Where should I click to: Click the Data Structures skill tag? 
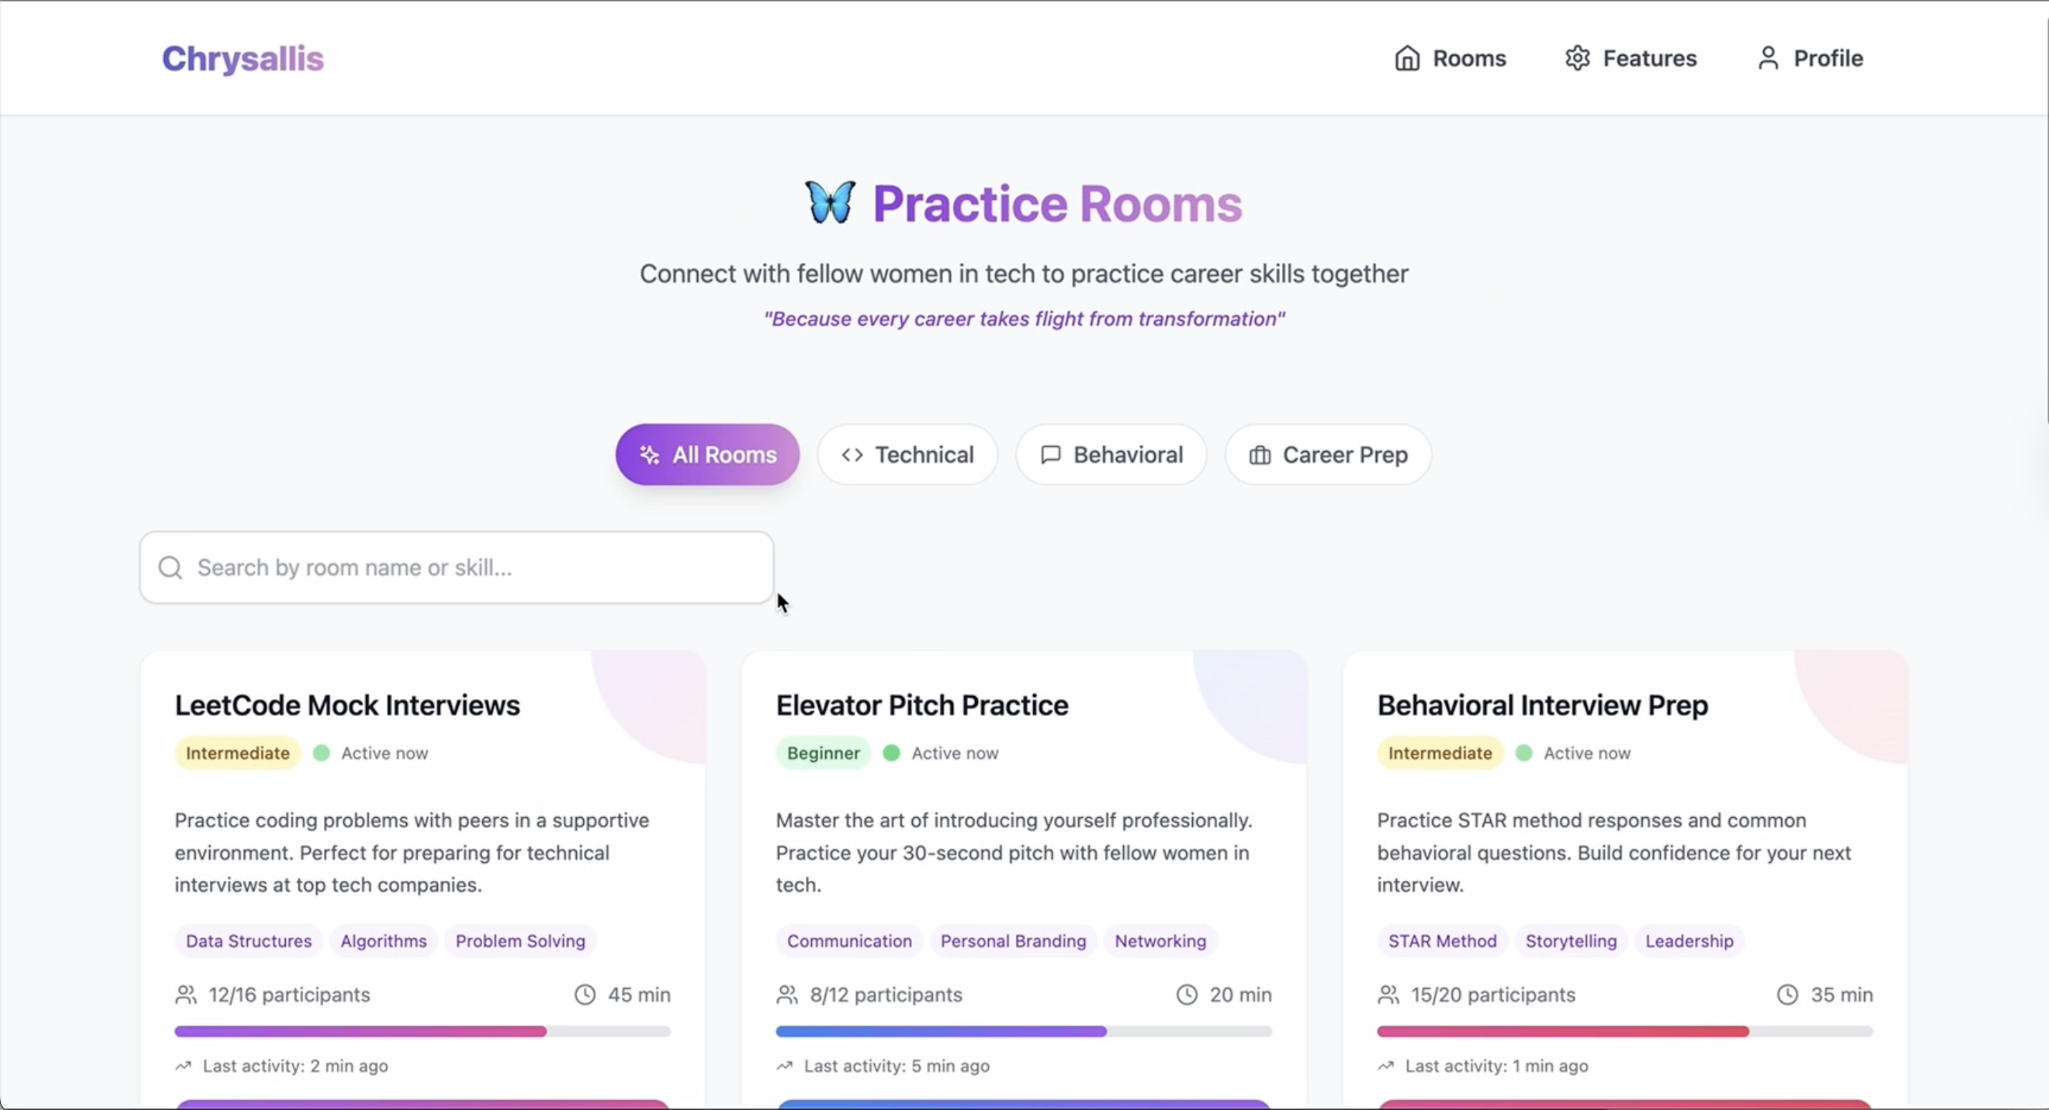coord(249,941)
